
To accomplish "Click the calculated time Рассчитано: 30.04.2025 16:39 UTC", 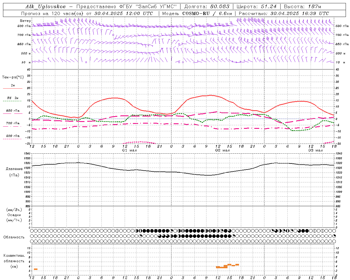I will click(x=284, y=13).
